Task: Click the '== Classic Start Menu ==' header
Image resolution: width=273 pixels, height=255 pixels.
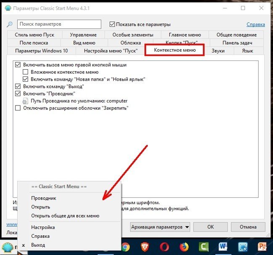Action: coord(59,187)
